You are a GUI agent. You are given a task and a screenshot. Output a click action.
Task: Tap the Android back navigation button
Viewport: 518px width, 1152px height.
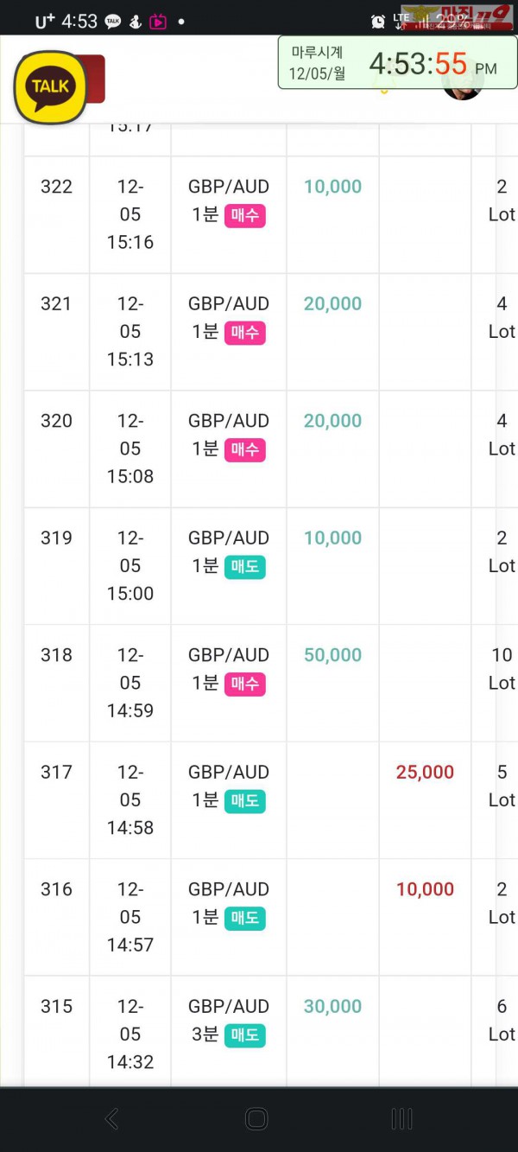(112, 1119)
